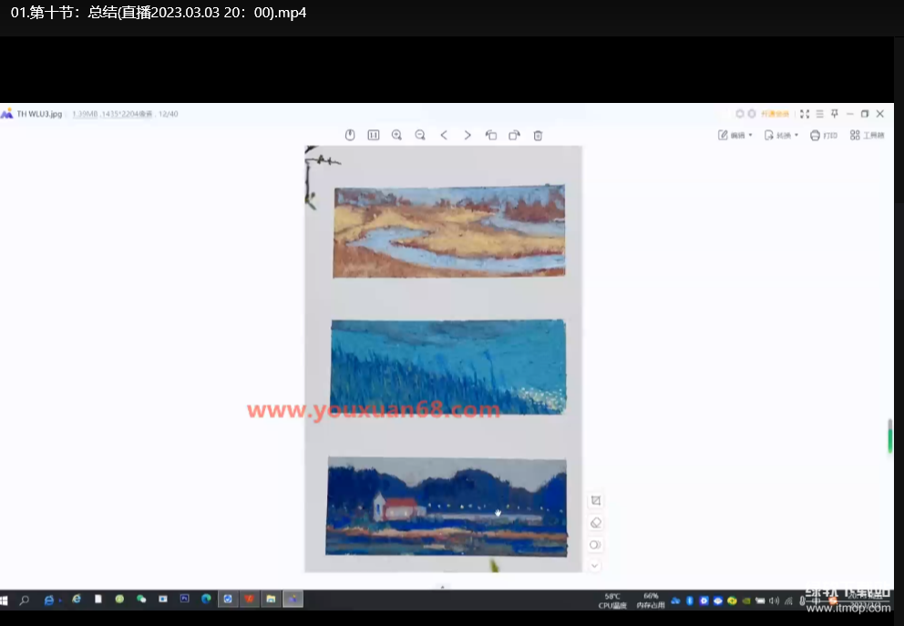Zoom in using the magnifier plus icon
The image size is (904, 626).
396,135
